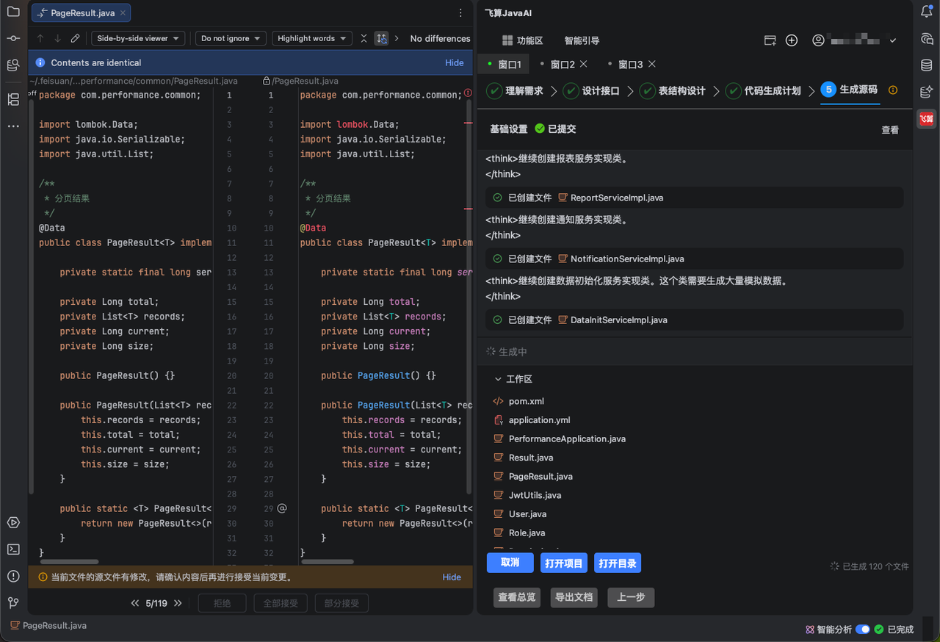The image size is (940, 642).
Task: Go to the 代码生成计划 step
Action: pyautogui.click(x=762, y=90)
